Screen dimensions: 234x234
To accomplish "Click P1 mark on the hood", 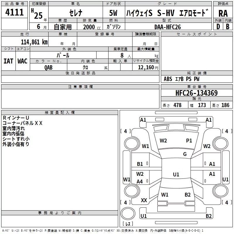I will (x=189, y=141).
